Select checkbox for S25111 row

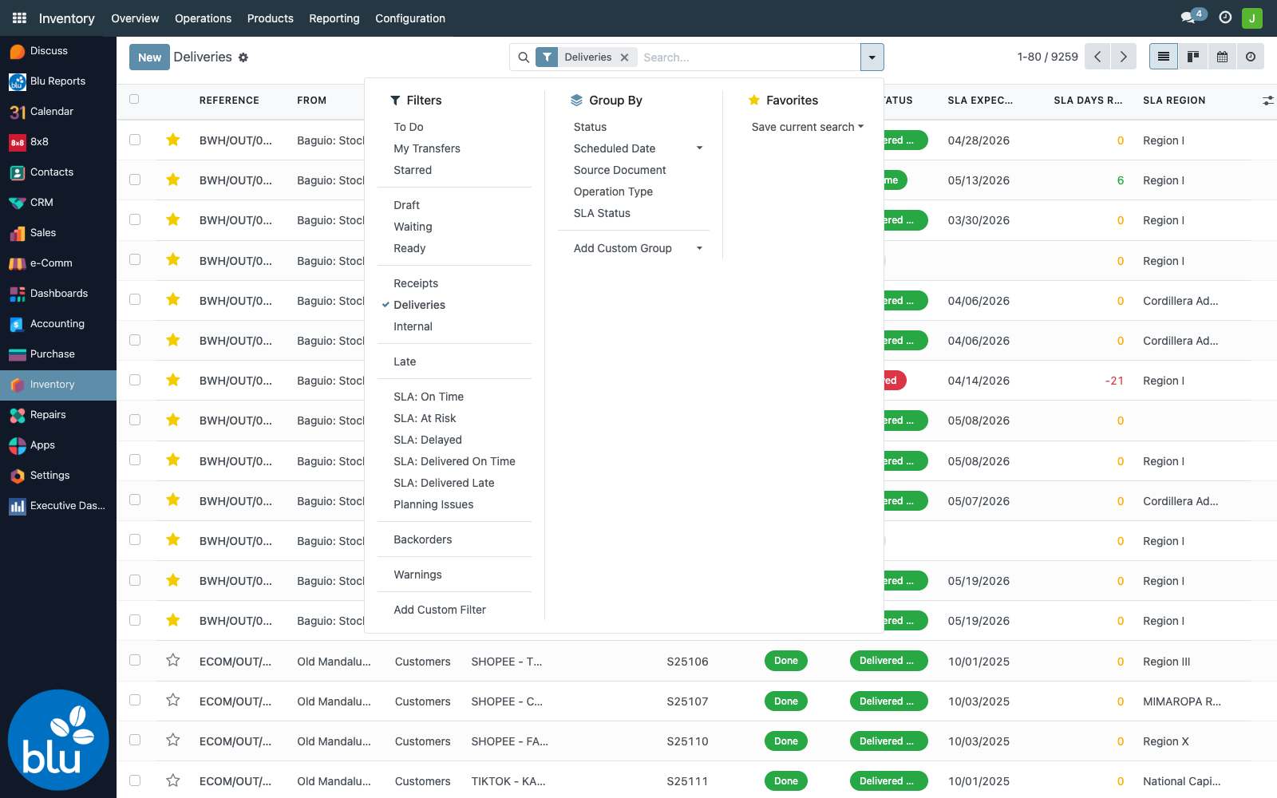coord(135,780)
